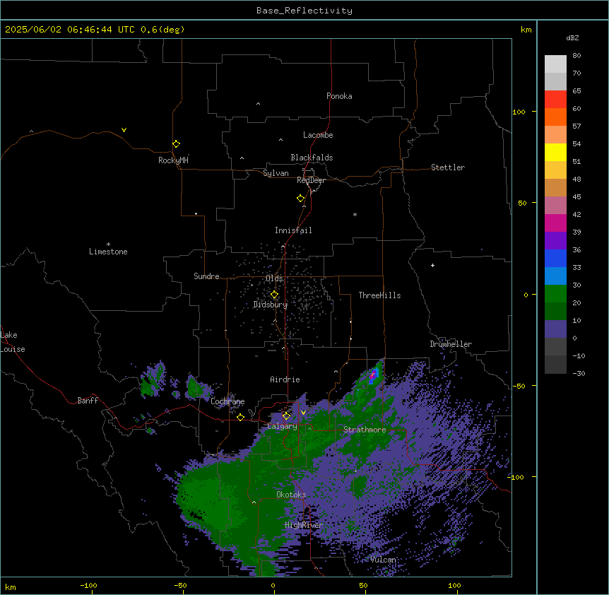The image size is (609, 595).
Task: Click the Base_Reflectivity title
Action: click(304, 11)
